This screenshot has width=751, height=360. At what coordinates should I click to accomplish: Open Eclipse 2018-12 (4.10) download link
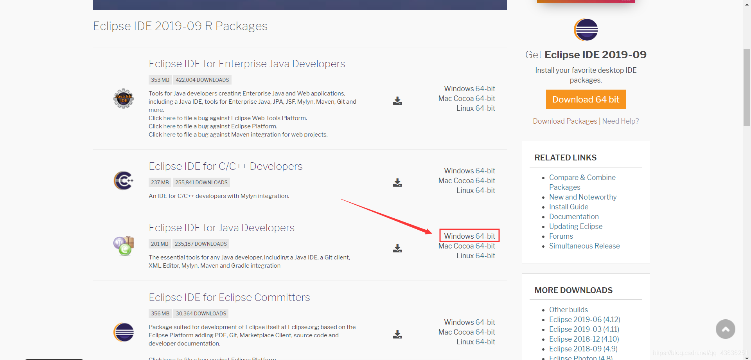point(584,339)
